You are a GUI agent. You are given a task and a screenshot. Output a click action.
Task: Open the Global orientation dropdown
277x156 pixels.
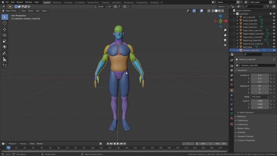pos(100,7)
